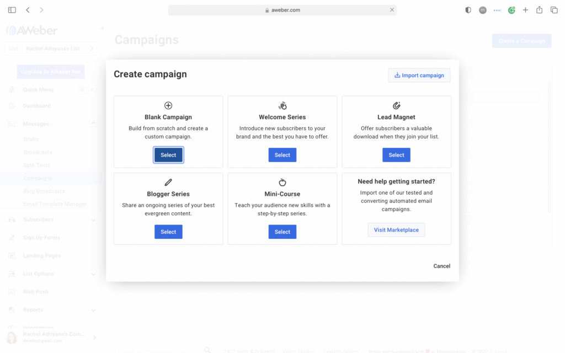This screenshot has height=353, width=565.
Task: Cancel the Create campaign dialog
Action: pyautogui.click(x=442, y=266)
